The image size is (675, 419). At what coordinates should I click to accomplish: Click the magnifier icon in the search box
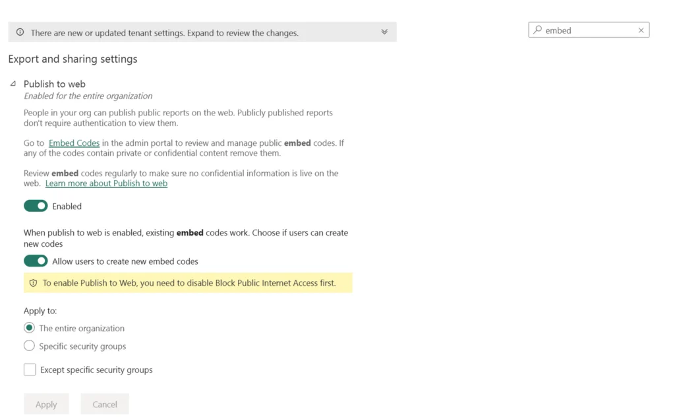(x=538, y=30)
